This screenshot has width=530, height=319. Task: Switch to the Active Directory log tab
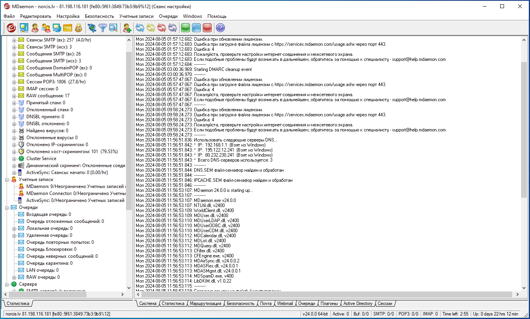click(x=358, y=303)
